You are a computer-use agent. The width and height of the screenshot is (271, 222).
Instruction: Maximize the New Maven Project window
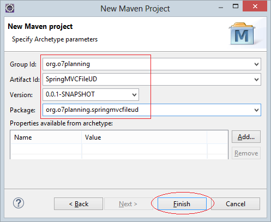click(236, 7)
